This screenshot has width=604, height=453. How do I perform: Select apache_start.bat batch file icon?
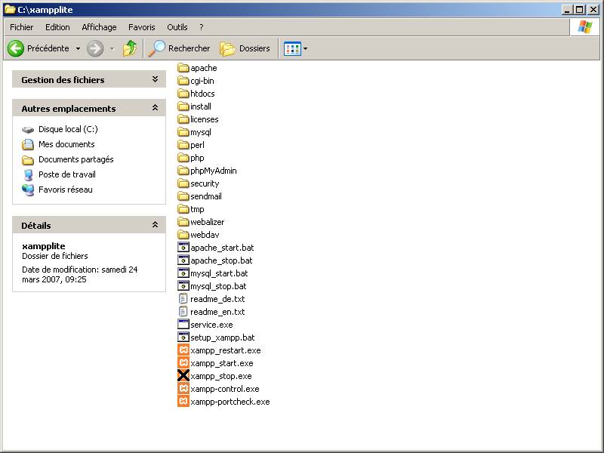click(x=183, y=248)
